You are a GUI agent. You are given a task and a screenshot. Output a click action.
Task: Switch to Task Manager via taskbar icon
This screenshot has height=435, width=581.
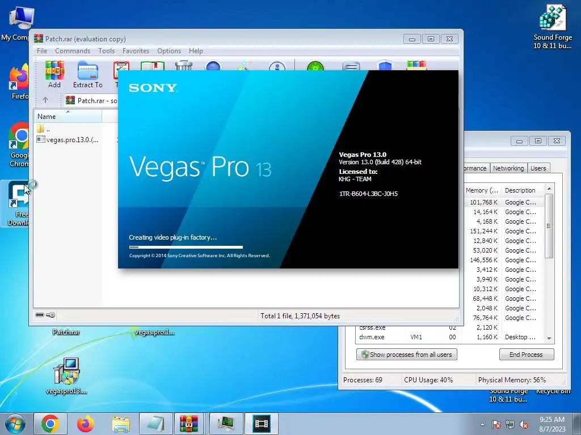226,424
